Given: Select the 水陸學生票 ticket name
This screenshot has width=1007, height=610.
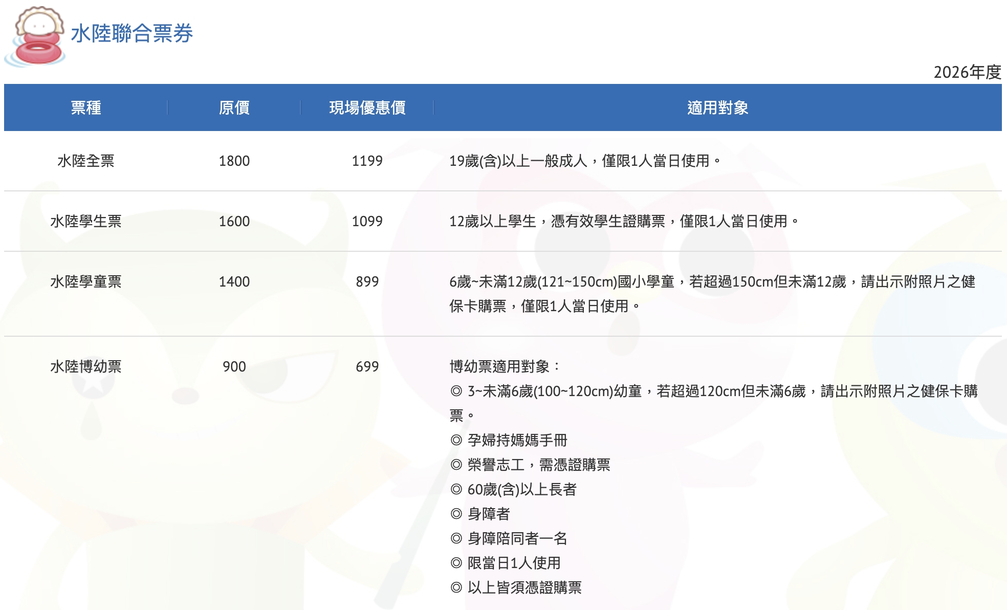Looking at the screenshot, I should tap(86, 222).
